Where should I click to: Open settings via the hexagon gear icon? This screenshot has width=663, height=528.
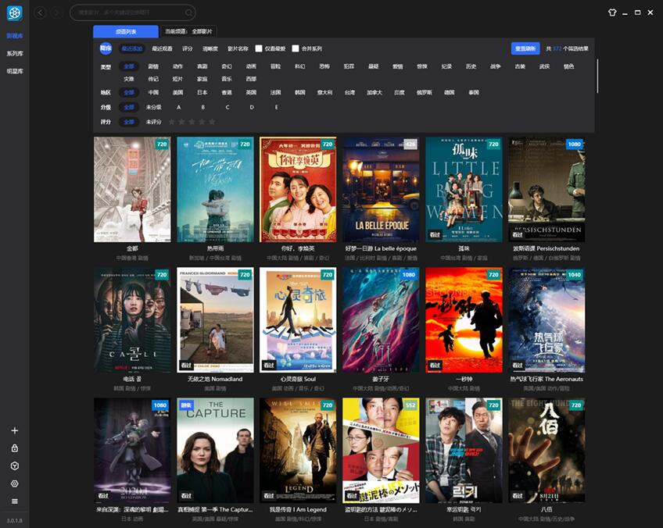coord(14,483)
